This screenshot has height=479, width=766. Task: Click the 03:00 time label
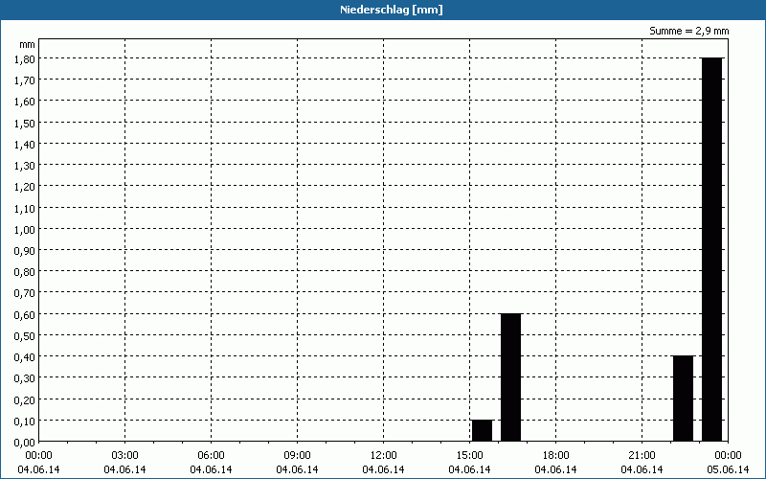(125, 456)
